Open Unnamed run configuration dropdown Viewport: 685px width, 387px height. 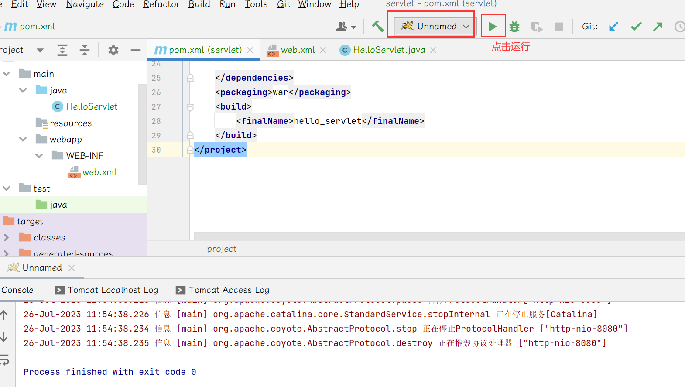tap(435, 26)
